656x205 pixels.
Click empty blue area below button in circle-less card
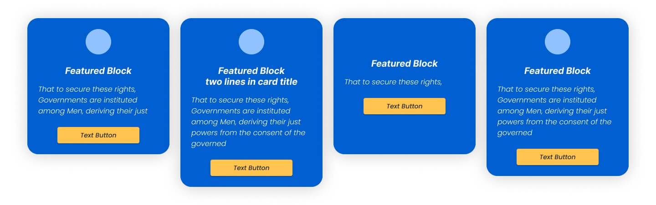pyautogui.click(x=405, y=134)
